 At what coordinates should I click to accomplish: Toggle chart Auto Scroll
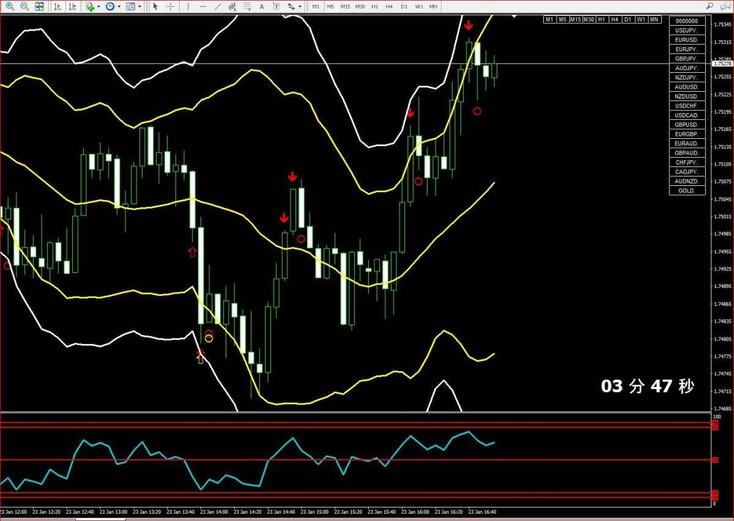click(58, 6)
